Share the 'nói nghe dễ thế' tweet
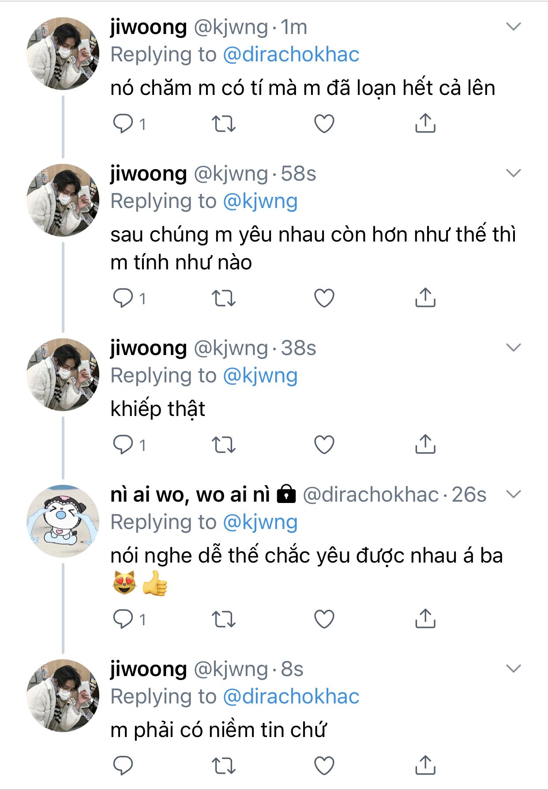Image resolution: width=548 pixels, height=790 pixels. (x=425, y=619)
